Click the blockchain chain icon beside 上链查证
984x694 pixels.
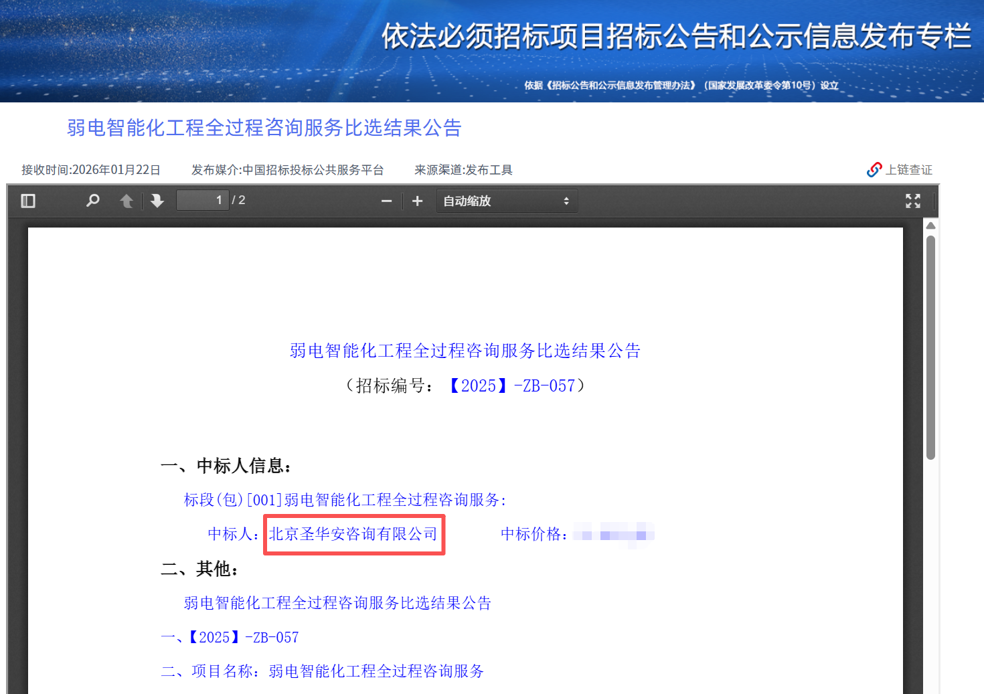coord(874,169)
